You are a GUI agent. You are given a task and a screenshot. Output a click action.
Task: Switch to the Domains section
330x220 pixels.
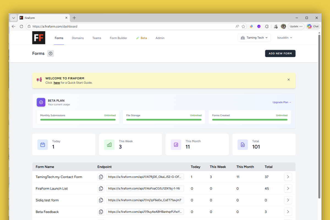point(78,38)
